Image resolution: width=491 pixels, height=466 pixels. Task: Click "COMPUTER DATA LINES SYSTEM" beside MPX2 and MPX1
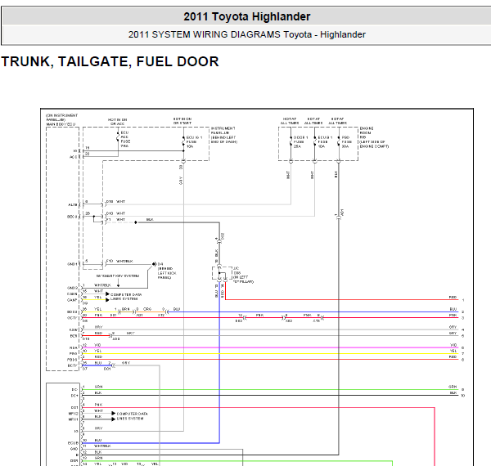[132, 416]
